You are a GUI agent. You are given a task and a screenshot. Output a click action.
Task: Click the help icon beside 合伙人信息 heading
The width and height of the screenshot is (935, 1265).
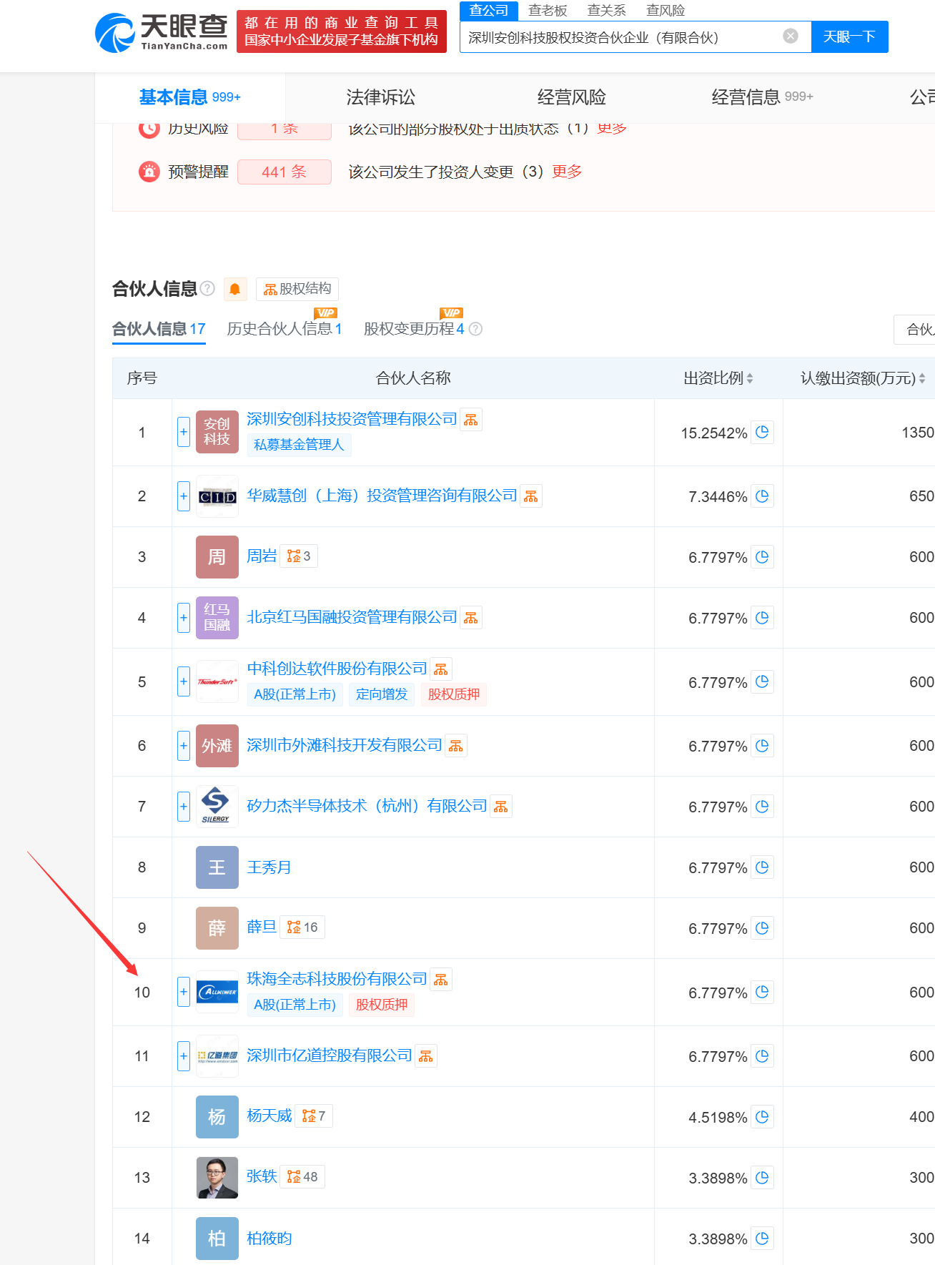click(x=207, y=288)
